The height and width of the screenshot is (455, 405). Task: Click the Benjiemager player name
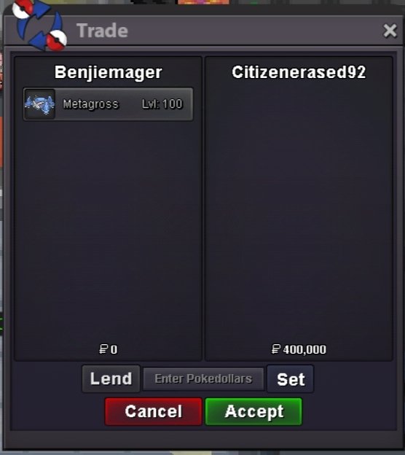click(x=108, y=72)
